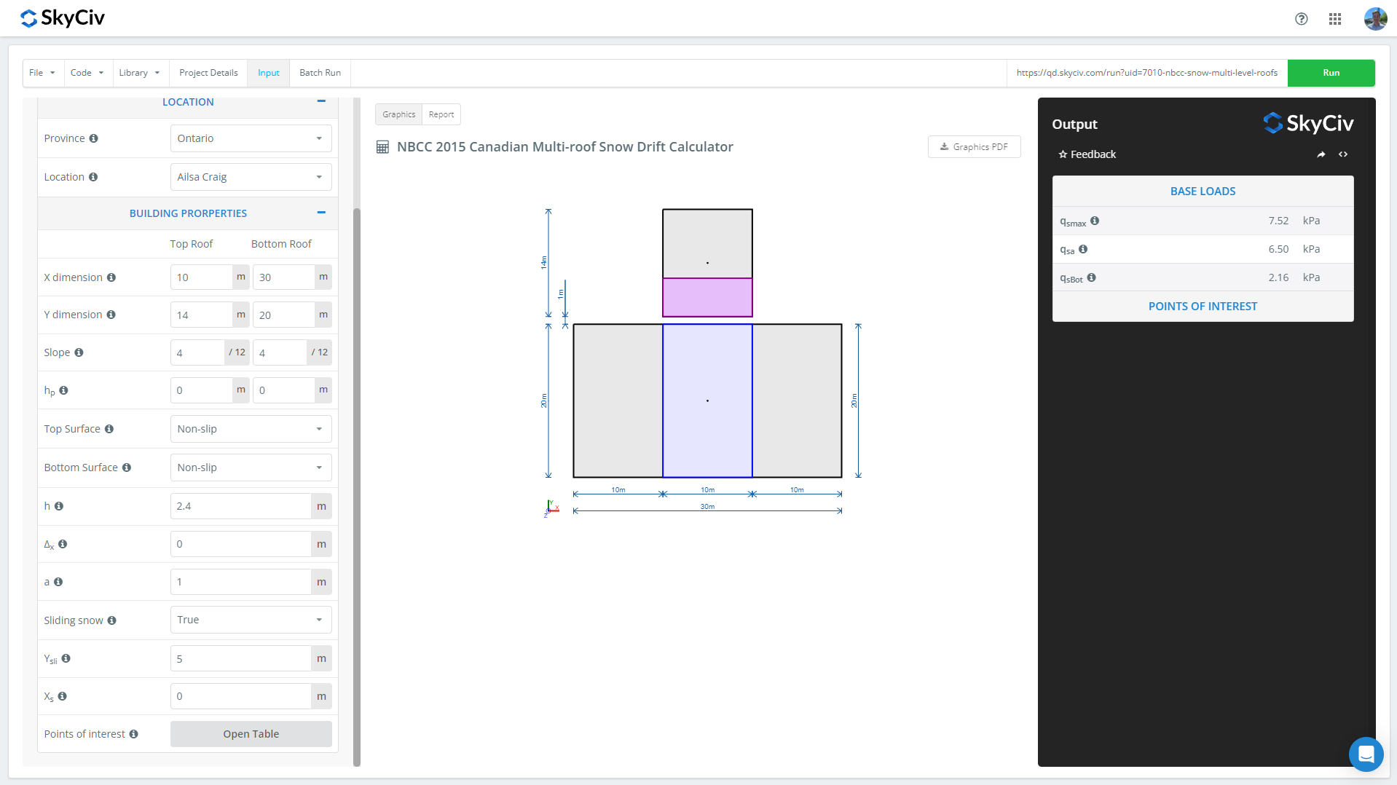The image size is (1397, 785).
Task: Click the help question mark icon
Action: 1301,19
